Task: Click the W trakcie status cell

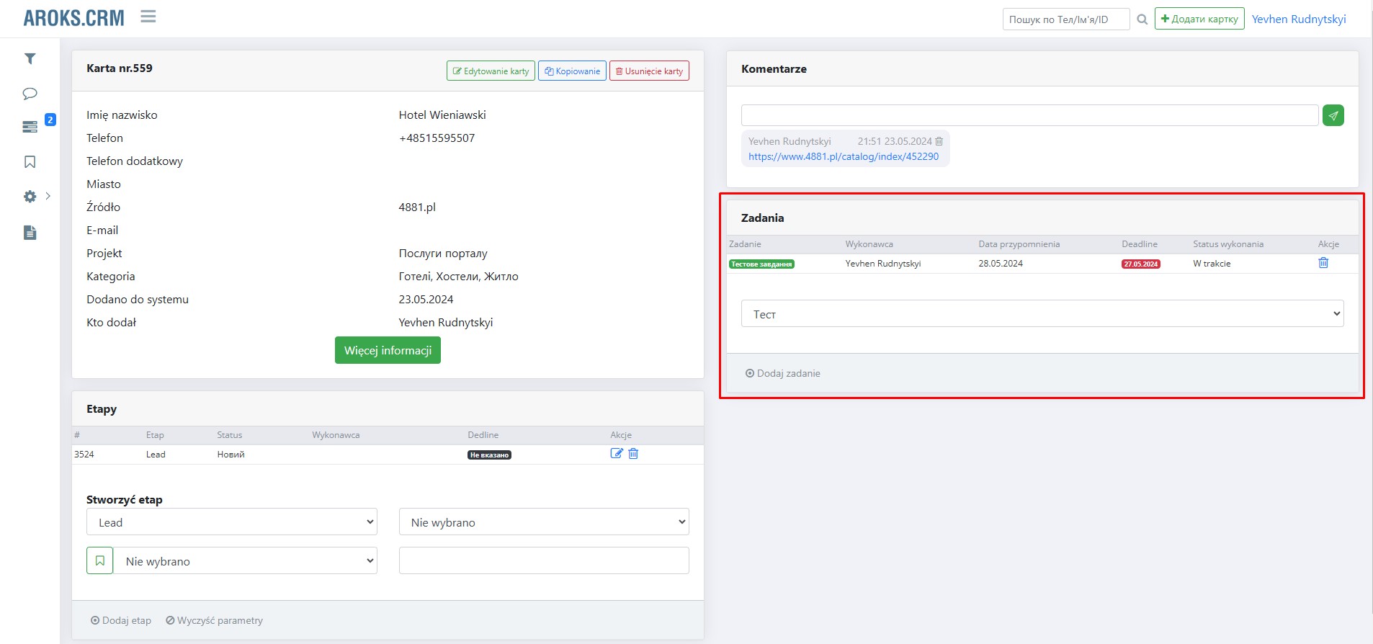Action: click(1212, 264)
